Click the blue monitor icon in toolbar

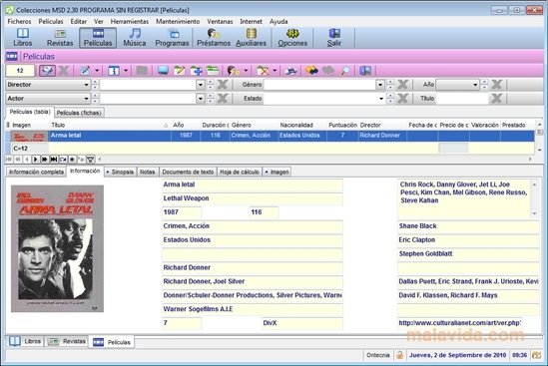click(163, 71)
